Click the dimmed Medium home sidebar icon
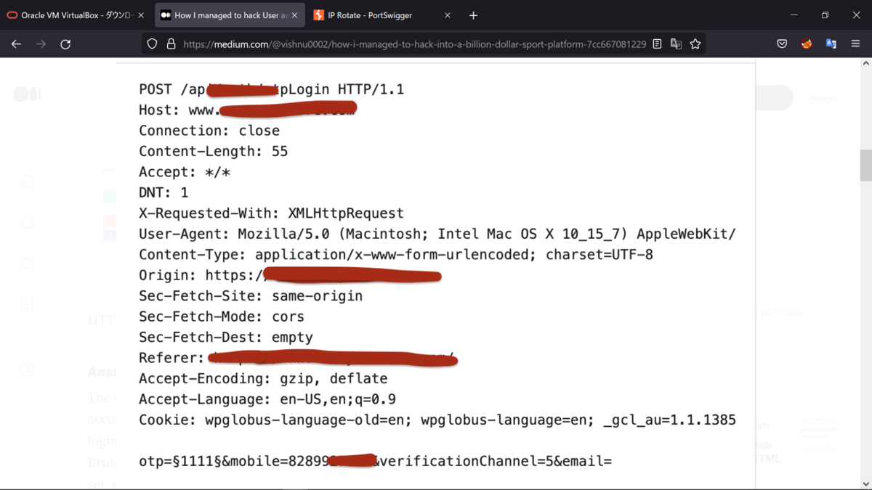This screenshot has height=490, width=872. 28,182
